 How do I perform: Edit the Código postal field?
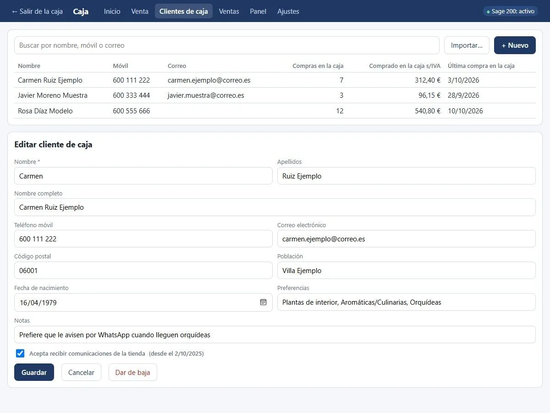(x=143, y=270)
